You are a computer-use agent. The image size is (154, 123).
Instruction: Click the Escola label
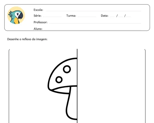click(x=38, y=10)
